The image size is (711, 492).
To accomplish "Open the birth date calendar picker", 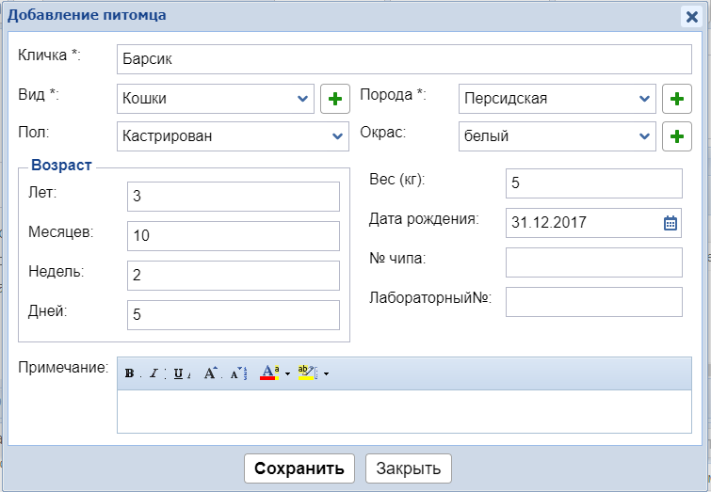I will point(671,223).
